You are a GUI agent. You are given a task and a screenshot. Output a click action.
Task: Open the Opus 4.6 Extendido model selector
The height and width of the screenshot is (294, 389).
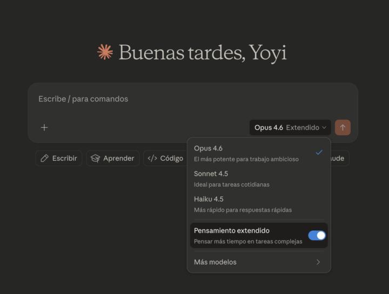(x=290, y=127)
